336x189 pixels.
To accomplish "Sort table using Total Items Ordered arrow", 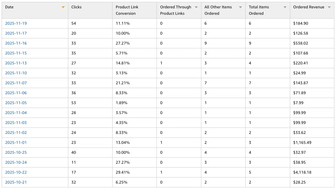I will pos(285,7).
